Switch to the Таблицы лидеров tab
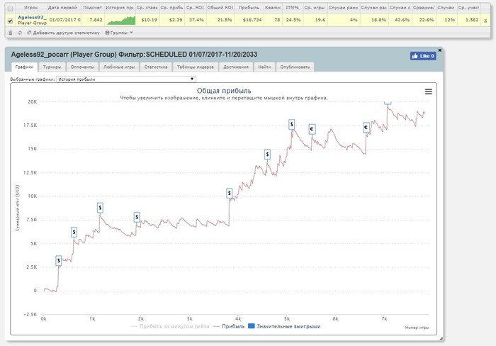The width and height of the screenshot is (496, 346). pos(196,67)
